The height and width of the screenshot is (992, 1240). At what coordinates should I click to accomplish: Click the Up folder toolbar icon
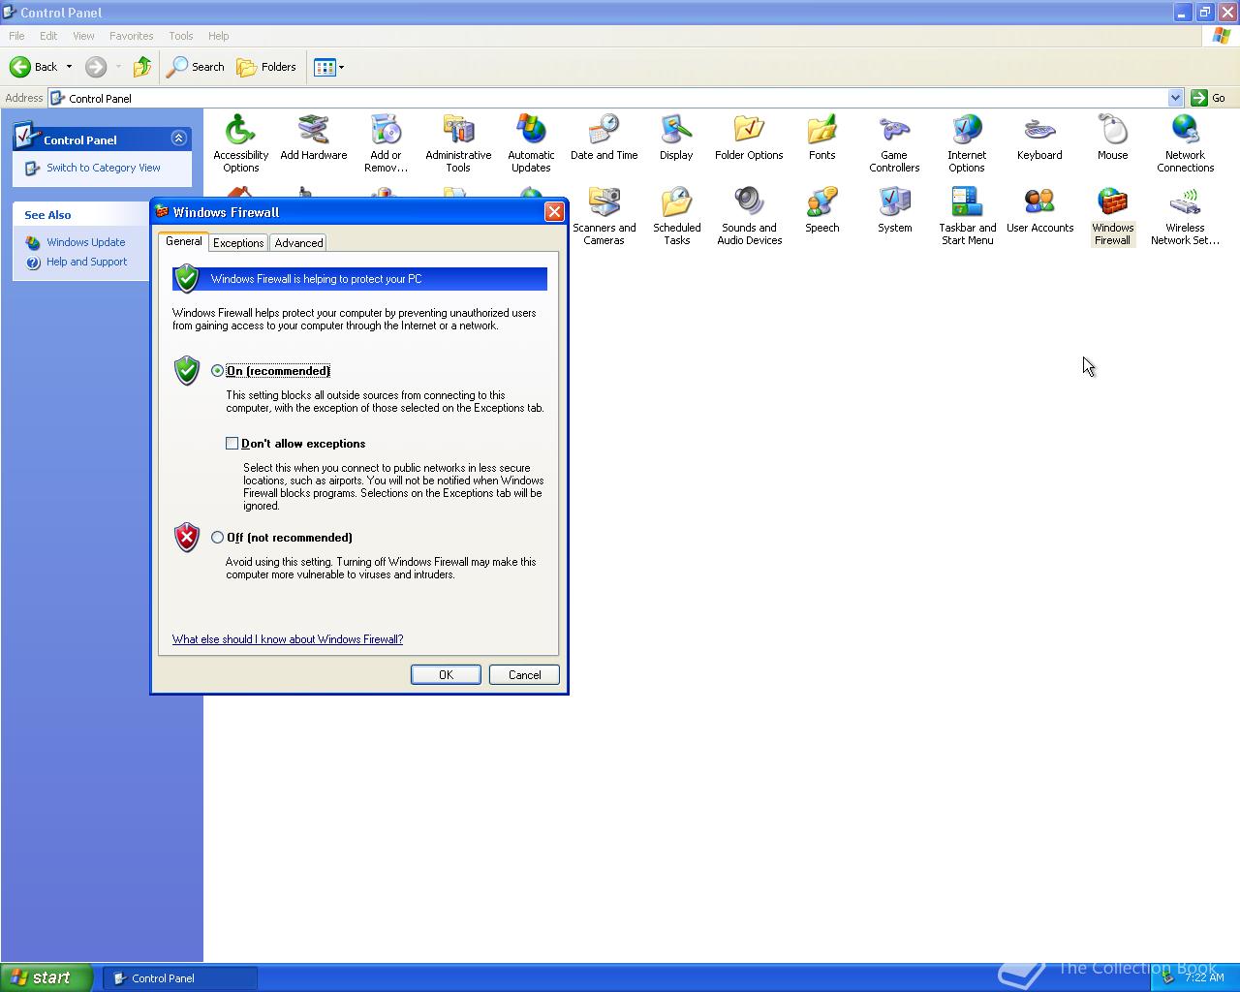(x=141, y=67)
